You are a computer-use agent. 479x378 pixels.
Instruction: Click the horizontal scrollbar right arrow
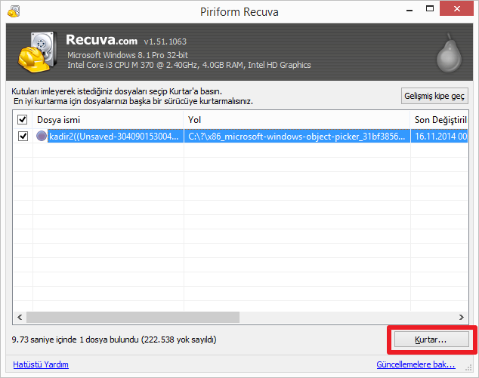pos(462,318)
